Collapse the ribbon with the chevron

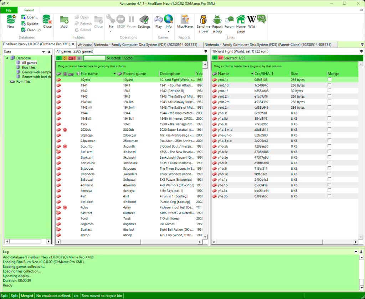(361, 10)
